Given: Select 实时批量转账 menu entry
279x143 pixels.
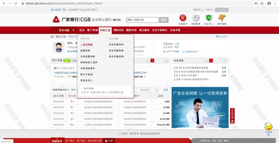Looking at the screenshot, I should 88,57.
